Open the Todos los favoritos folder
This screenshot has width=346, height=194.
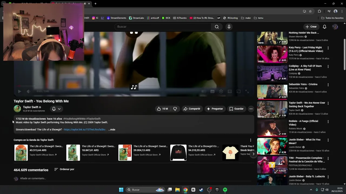(332, 18)
